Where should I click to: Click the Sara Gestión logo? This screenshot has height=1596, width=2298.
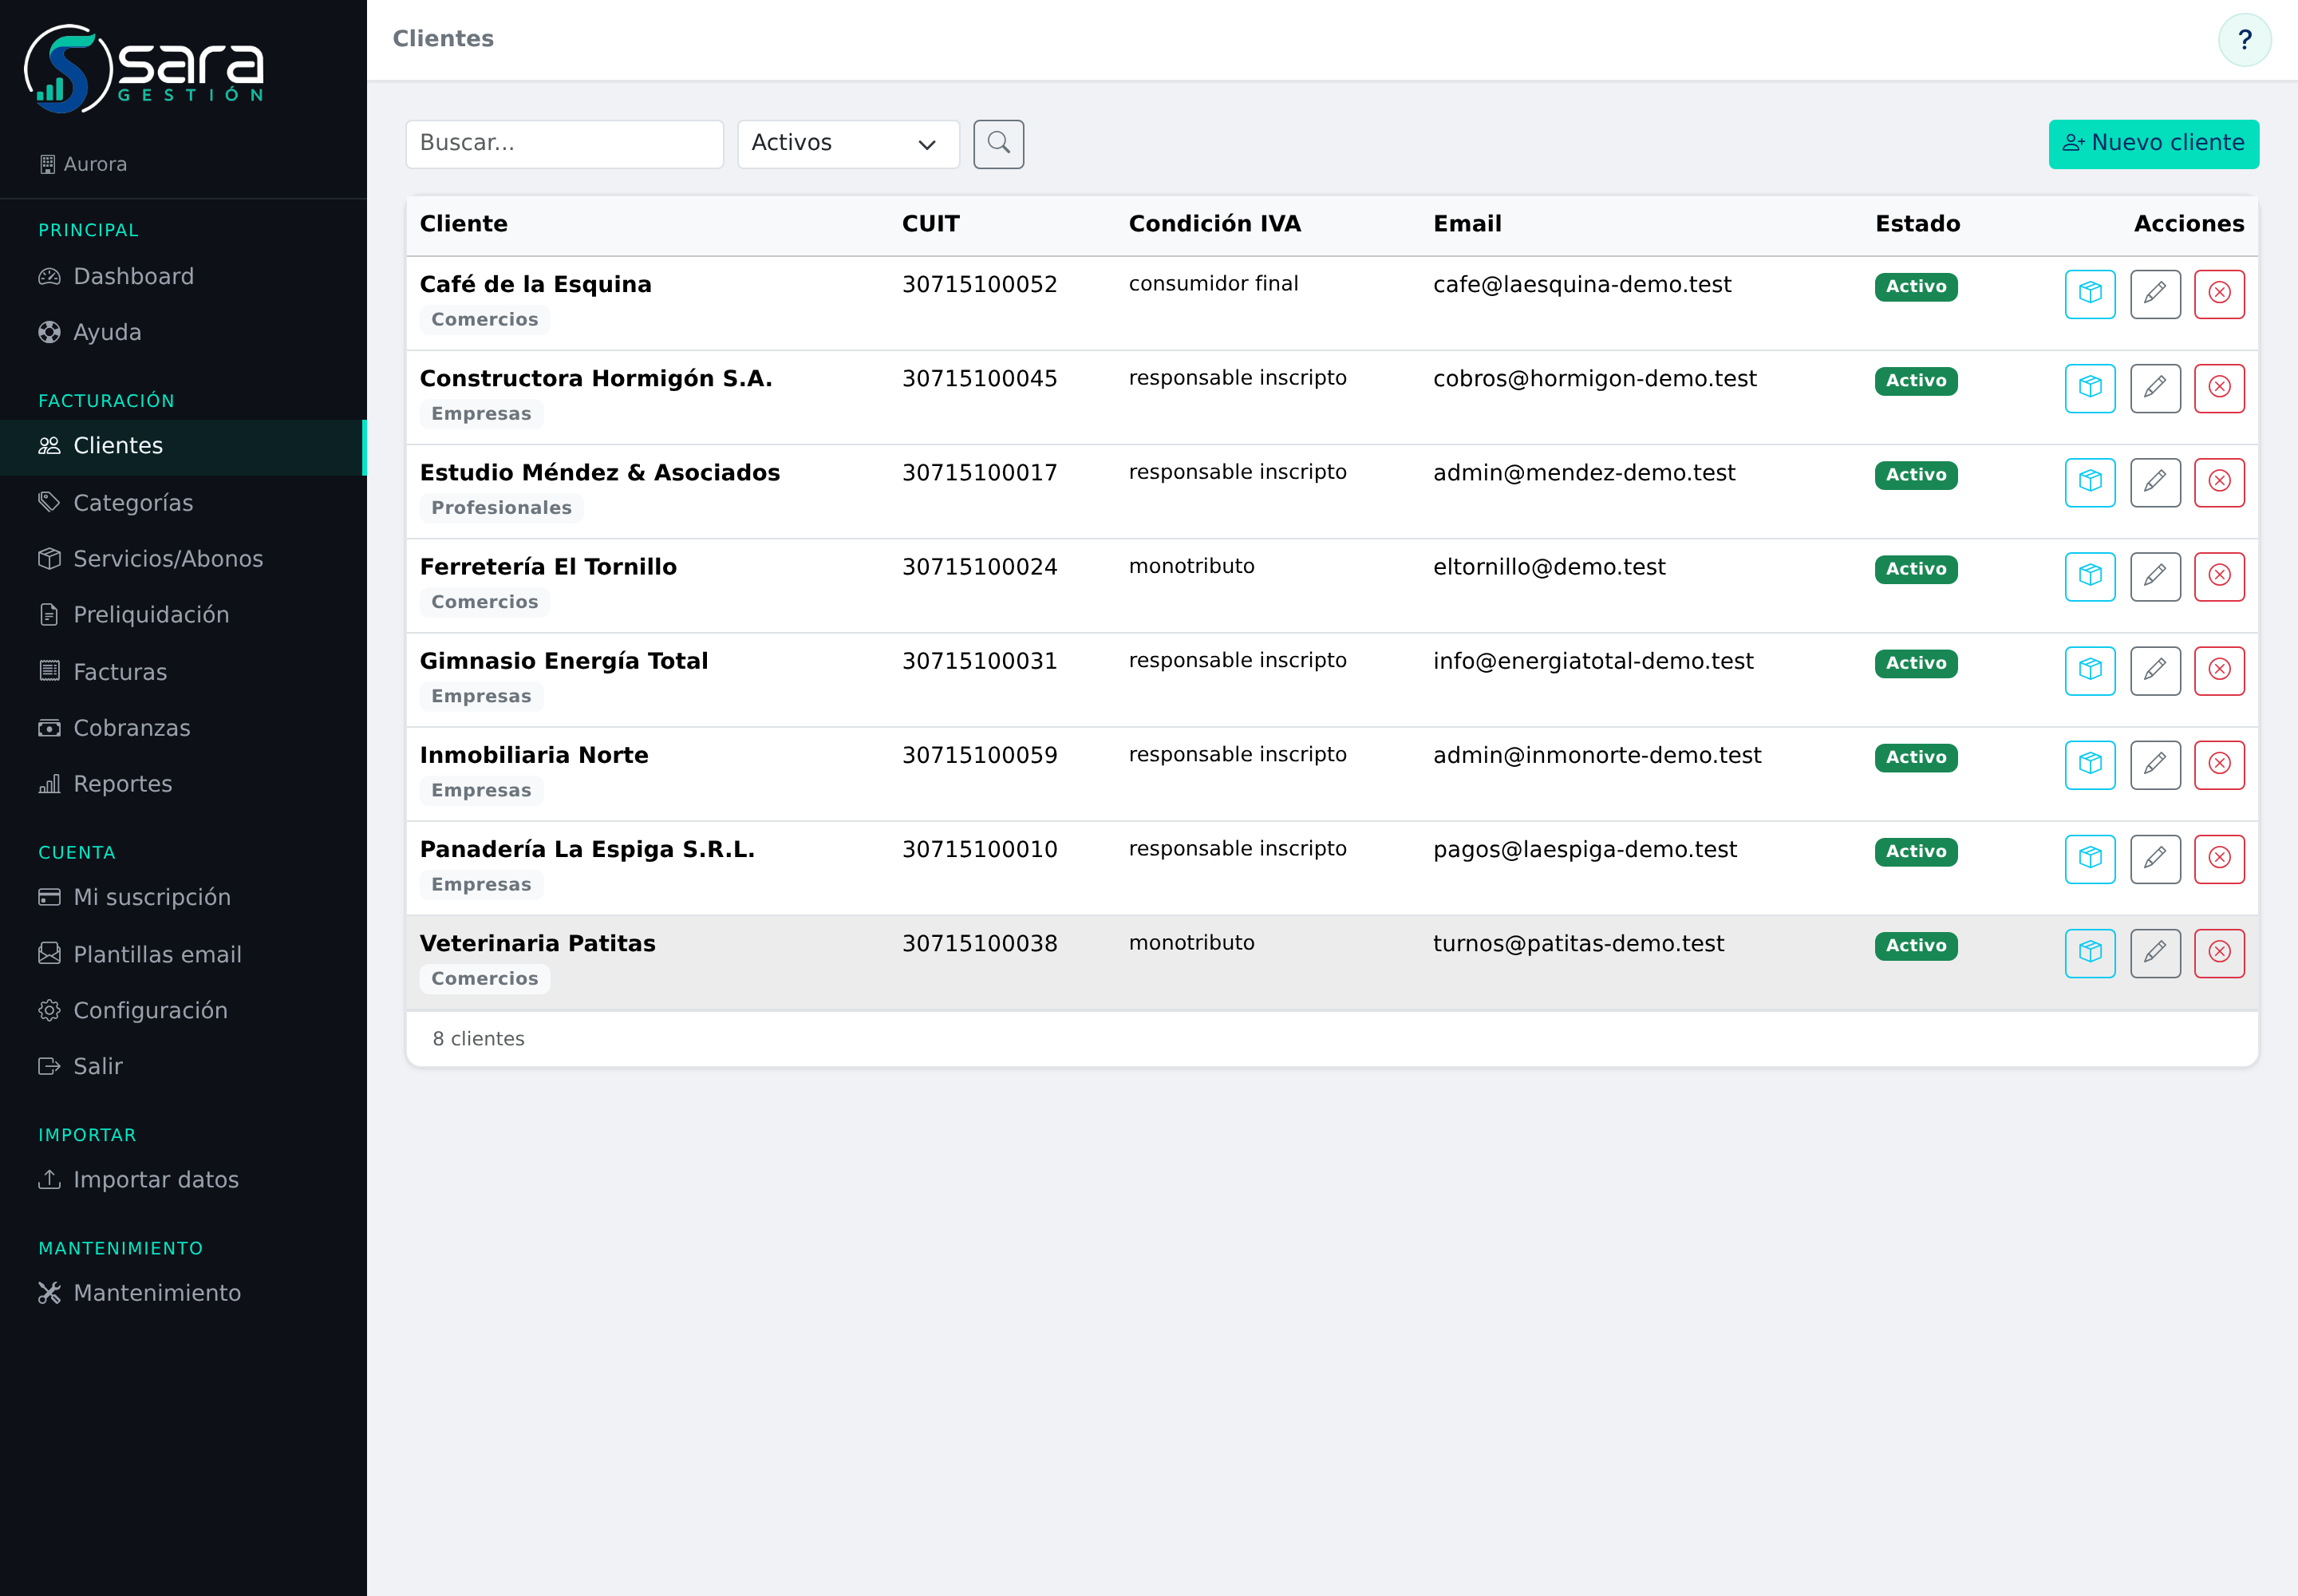click(x=144, y=68)
